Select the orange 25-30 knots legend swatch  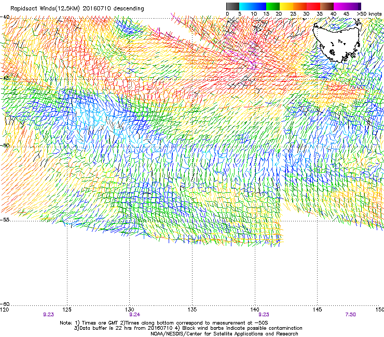click(x=300, y=6)
